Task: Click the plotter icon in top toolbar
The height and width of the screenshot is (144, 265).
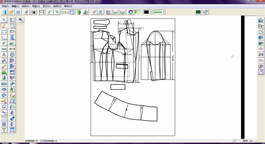Action: click(x=42, y=12)
